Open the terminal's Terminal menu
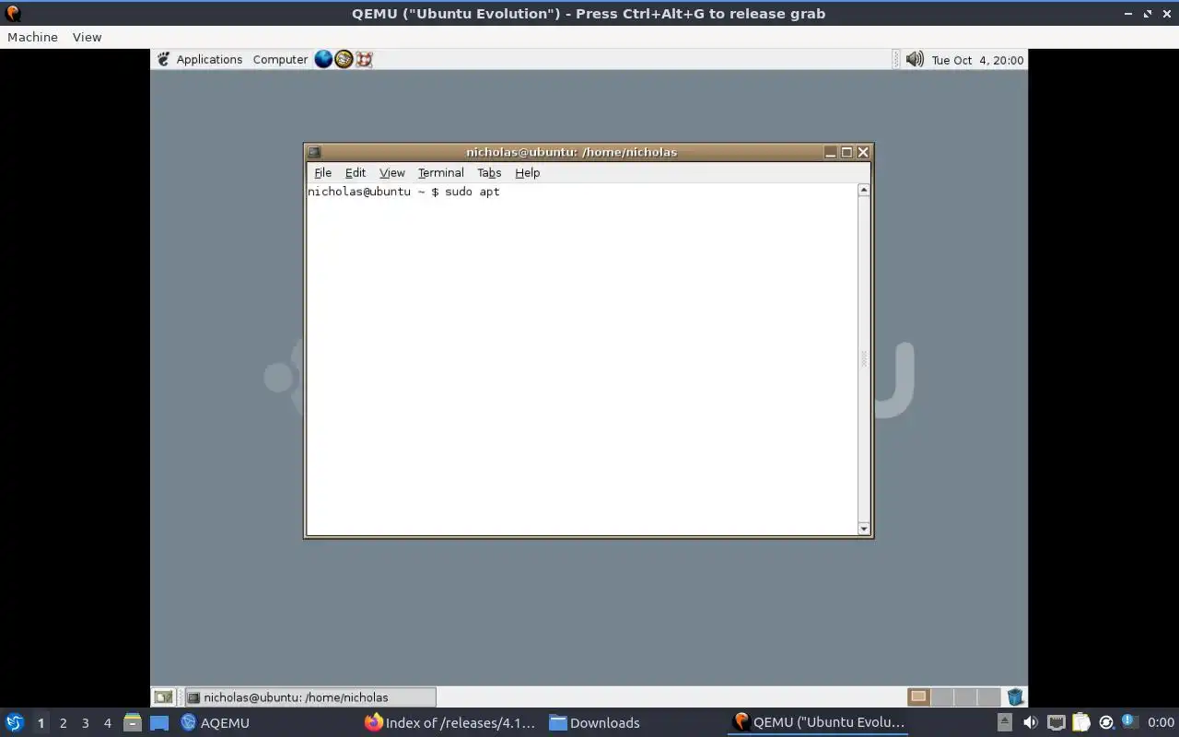Image resolution: width=1179 pixels, height=737 pixels. coord(441,172)
